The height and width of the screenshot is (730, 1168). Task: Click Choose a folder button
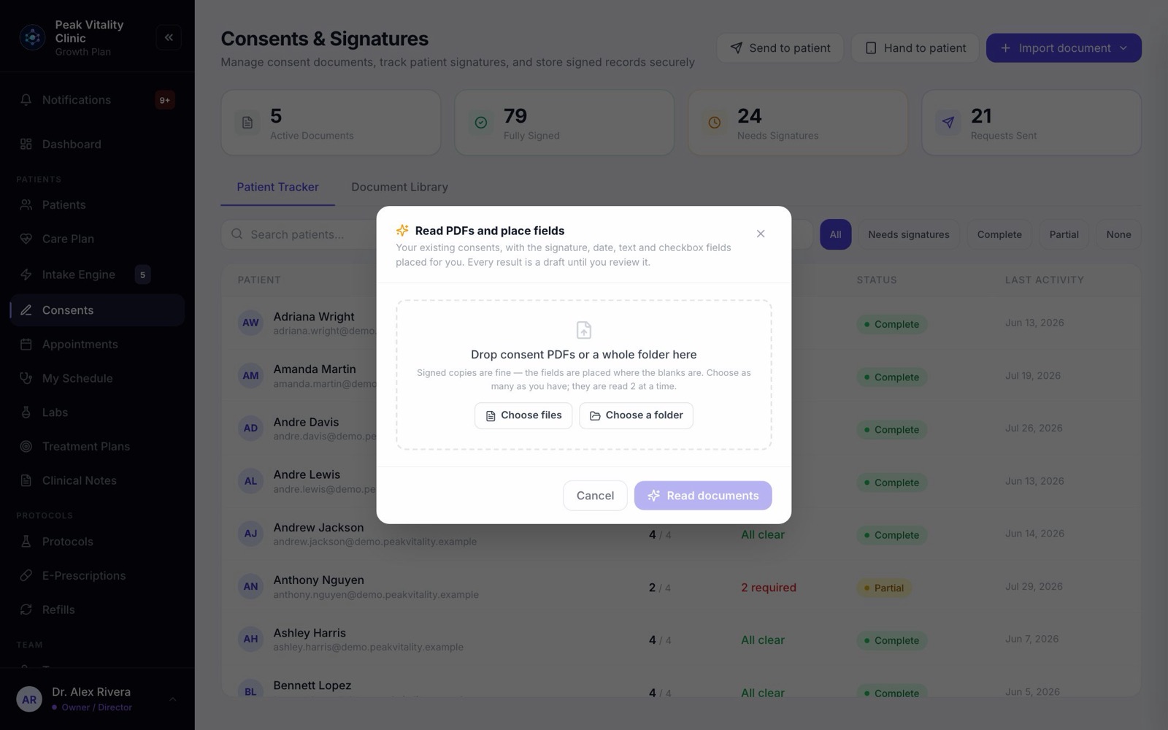tap(636, 415)
